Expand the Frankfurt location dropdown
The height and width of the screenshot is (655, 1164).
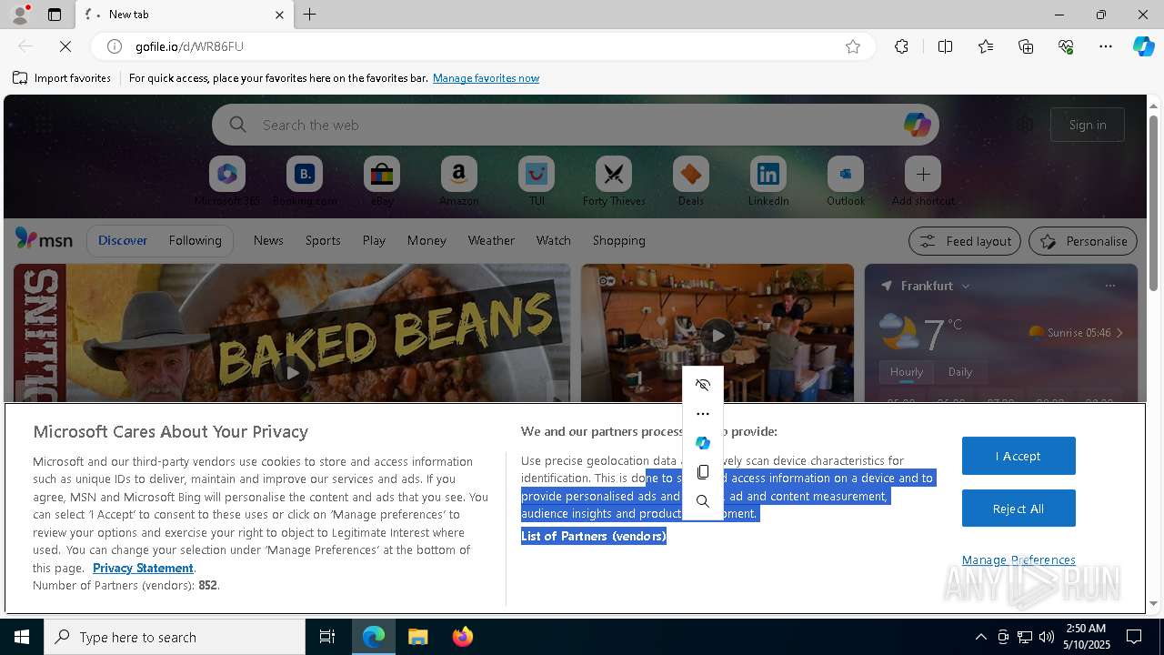coord(966,286)
